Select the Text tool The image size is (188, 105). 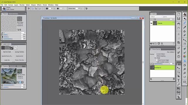click(x=179, y=80)
